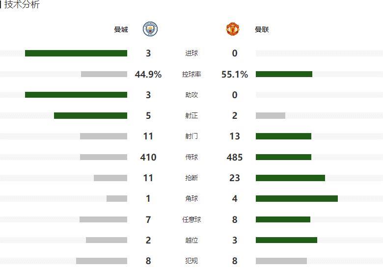Click the 进球 stat label

pos(191,53)
